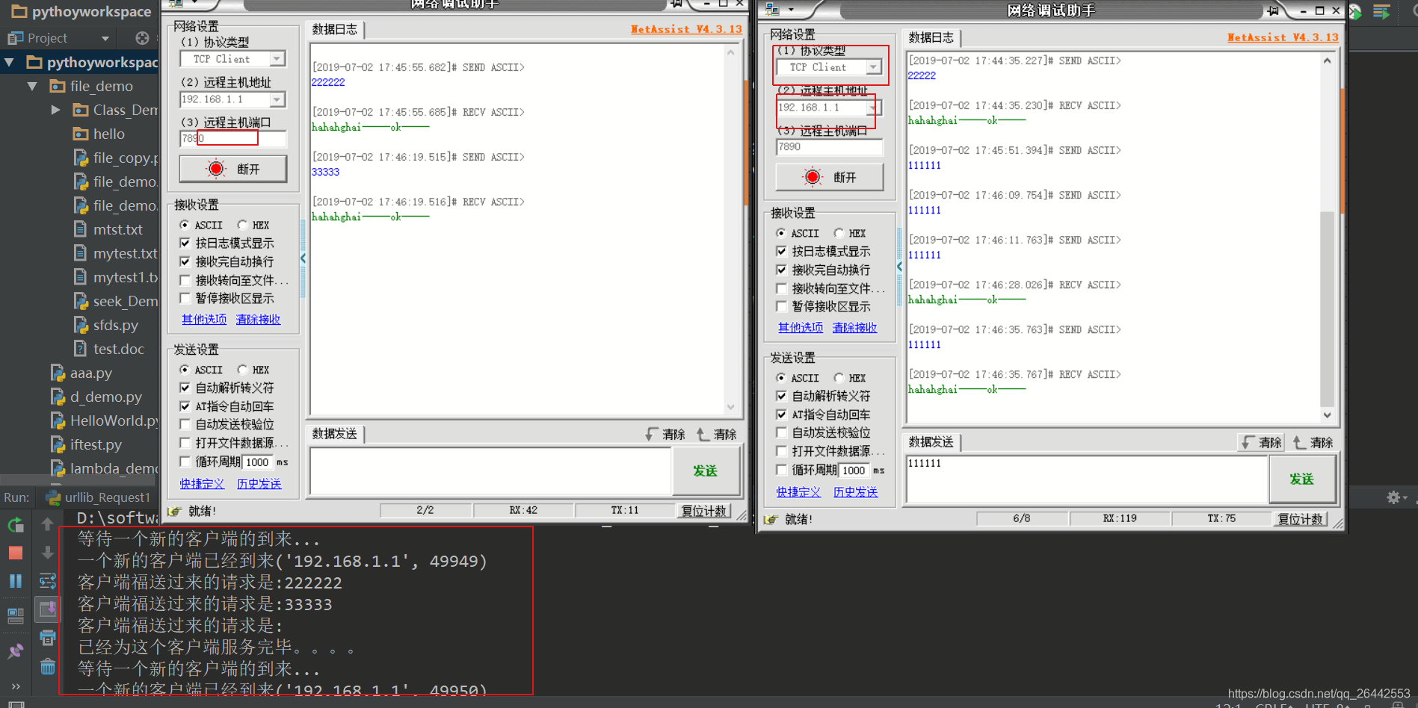1418x708 pixels.
Task: Switch to 数据发送 tab in right window
Action: [x=930, y=442]
